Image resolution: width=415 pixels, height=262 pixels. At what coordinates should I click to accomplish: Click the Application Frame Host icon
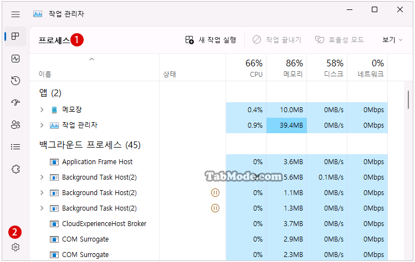pos(54,162)
